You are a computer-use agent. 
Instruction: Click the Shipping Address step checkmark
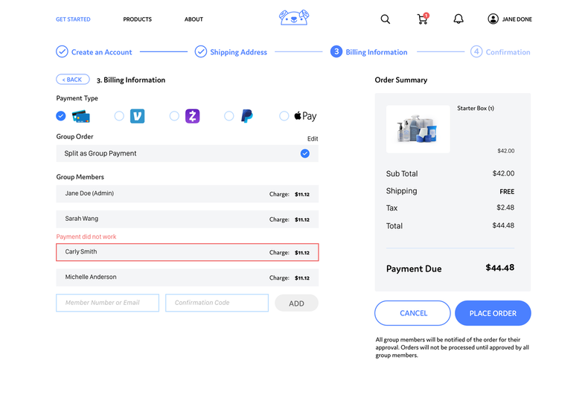[201, 52]
